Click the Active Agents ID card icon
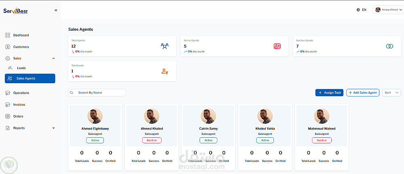Image resolution: width=404 pixels, height=174 pixels. point(277,46)
